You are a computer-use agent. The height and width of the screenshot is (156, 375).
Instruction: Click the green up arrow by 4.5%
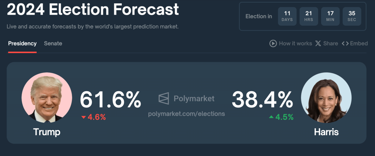pos(271,117)
